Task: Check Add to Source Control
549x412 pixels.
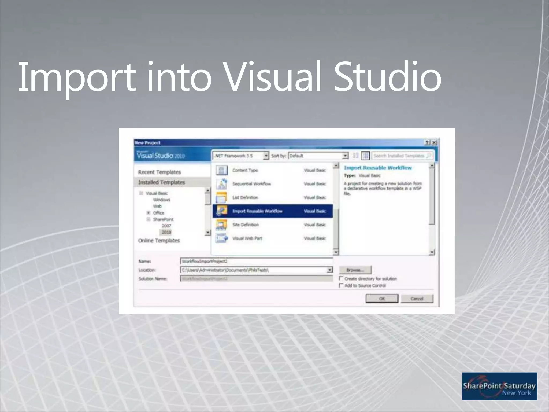Action: tap(341, 285)
